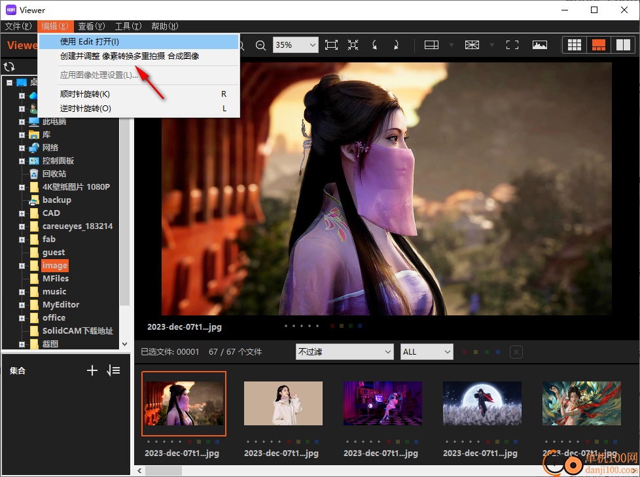
Task: Rotate image clockwise using the toolbar arrow
Action: (x=396, y=45)
